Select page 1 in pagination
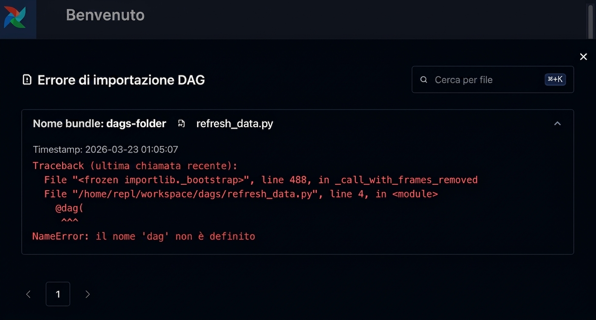 click(x=58, y=294)
